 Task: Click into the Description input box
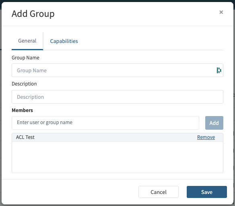[x=117, y=97]
